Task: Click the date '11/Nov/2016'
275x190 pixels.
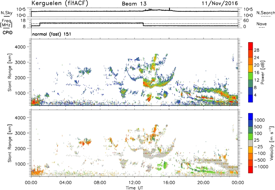Action: tap(220, 3)
